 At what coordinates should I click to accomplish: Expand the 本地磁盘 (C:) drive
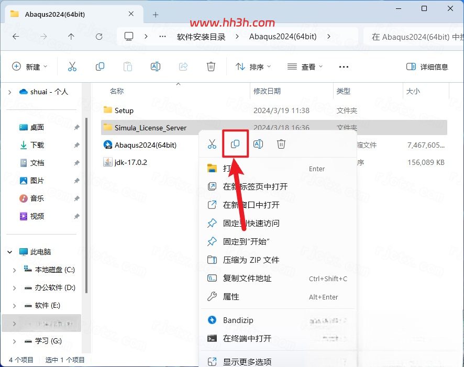(14, 270)
